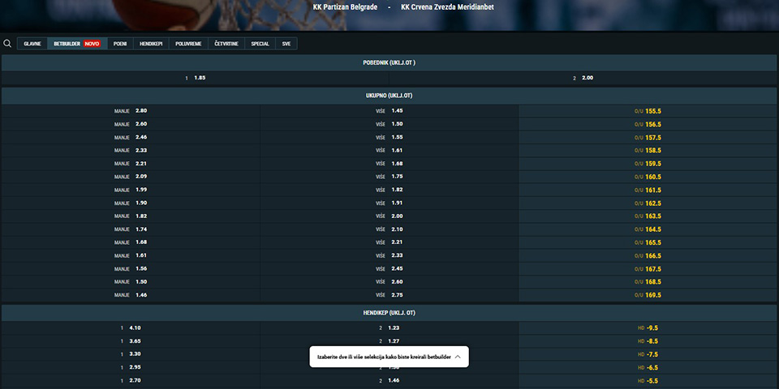The width and height of the screenshot is (779, 389).
Task: Open the GLAVNE tab
Action: 32,44
